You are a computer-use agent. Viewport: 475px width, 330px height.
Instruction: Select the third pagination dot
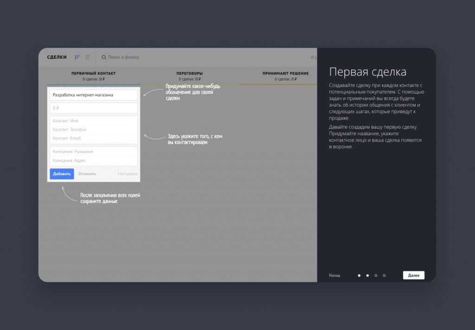point(376,275)
